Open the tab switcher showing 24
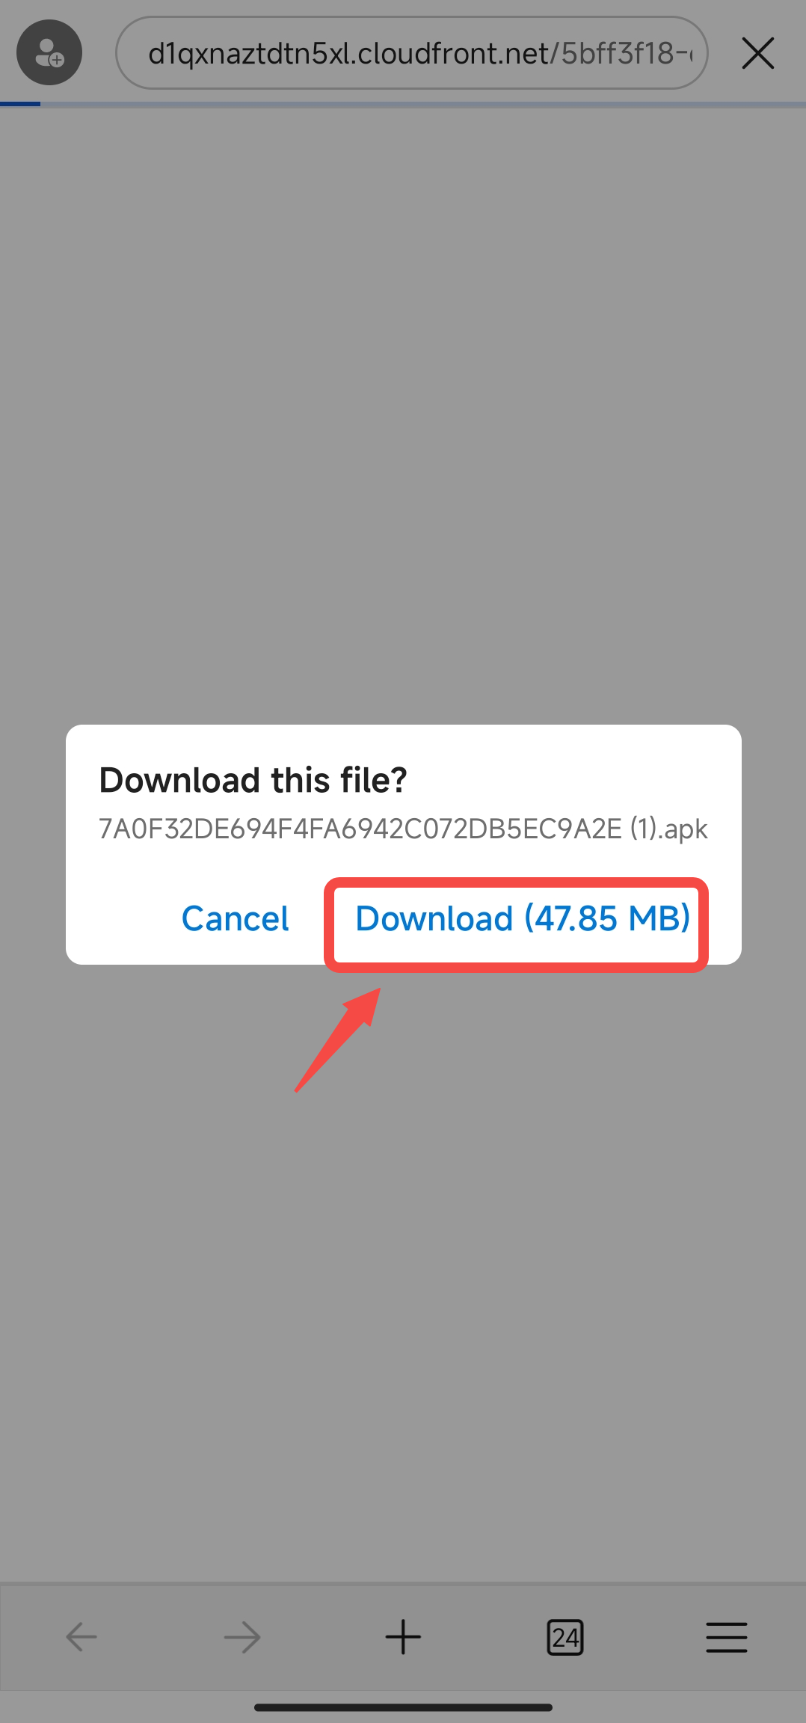Viewport: 806px width, 1723px height. click(564, 1637)
